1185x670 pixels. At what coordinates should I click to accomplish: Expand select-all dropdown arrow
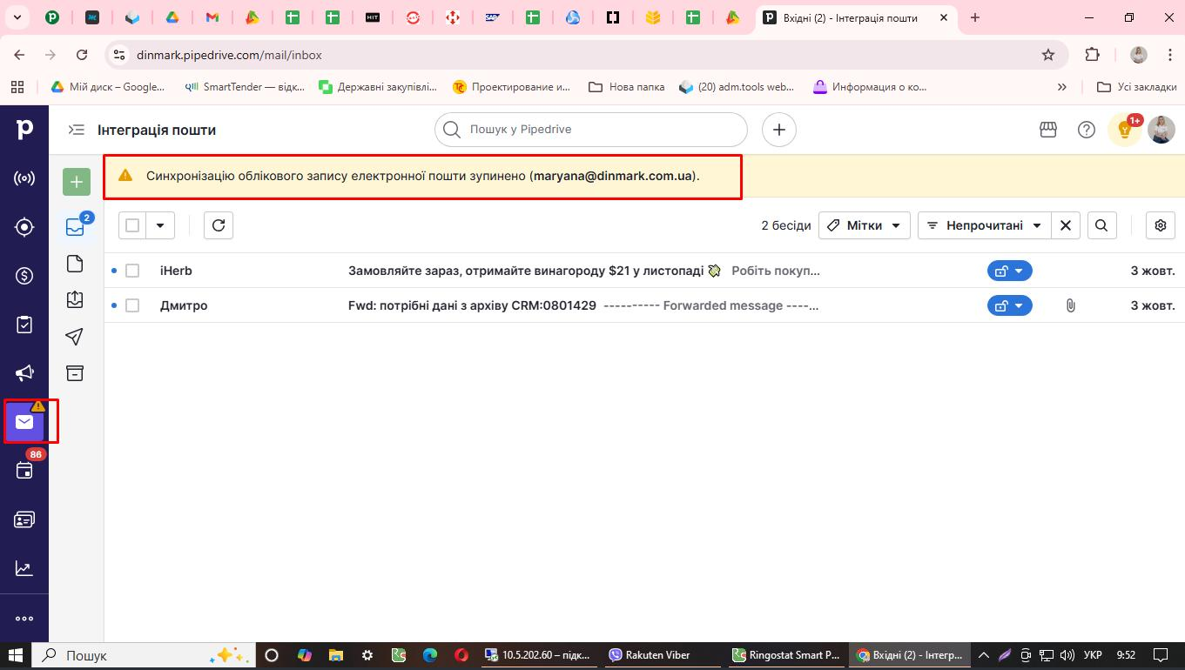coord(160,225)
